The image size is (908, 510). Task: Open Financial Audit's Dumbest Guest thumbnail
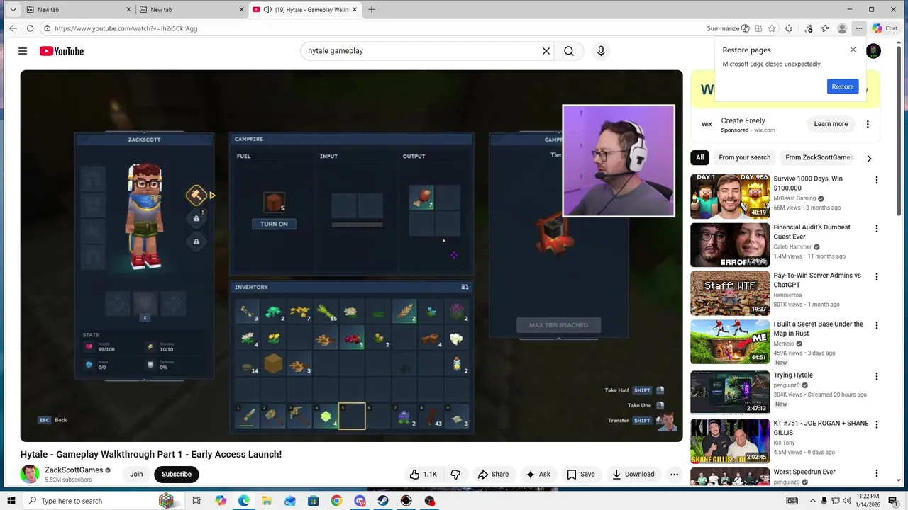tap(730, 245)
